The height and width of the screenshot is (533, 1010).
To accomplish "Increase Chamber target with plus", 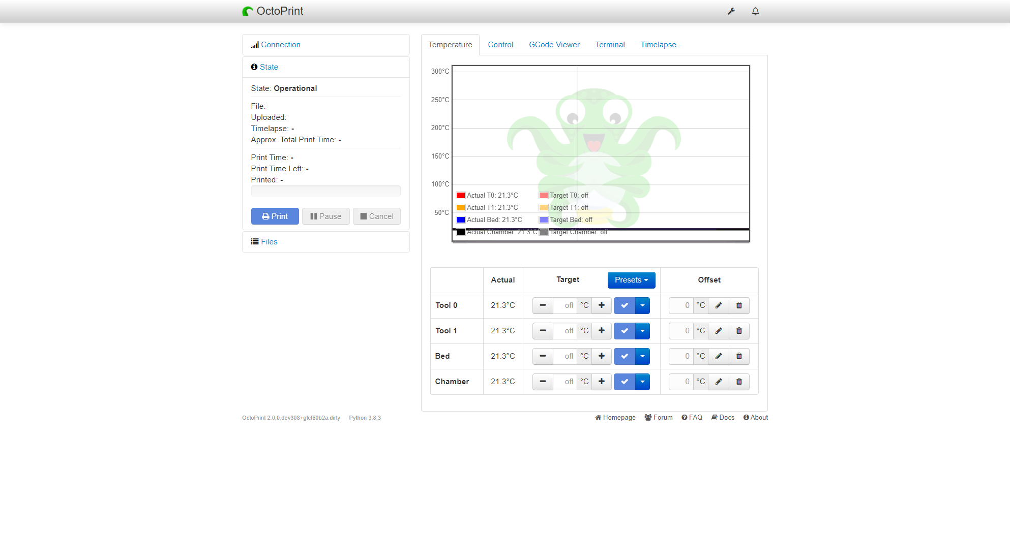I will tap(602, 382).
